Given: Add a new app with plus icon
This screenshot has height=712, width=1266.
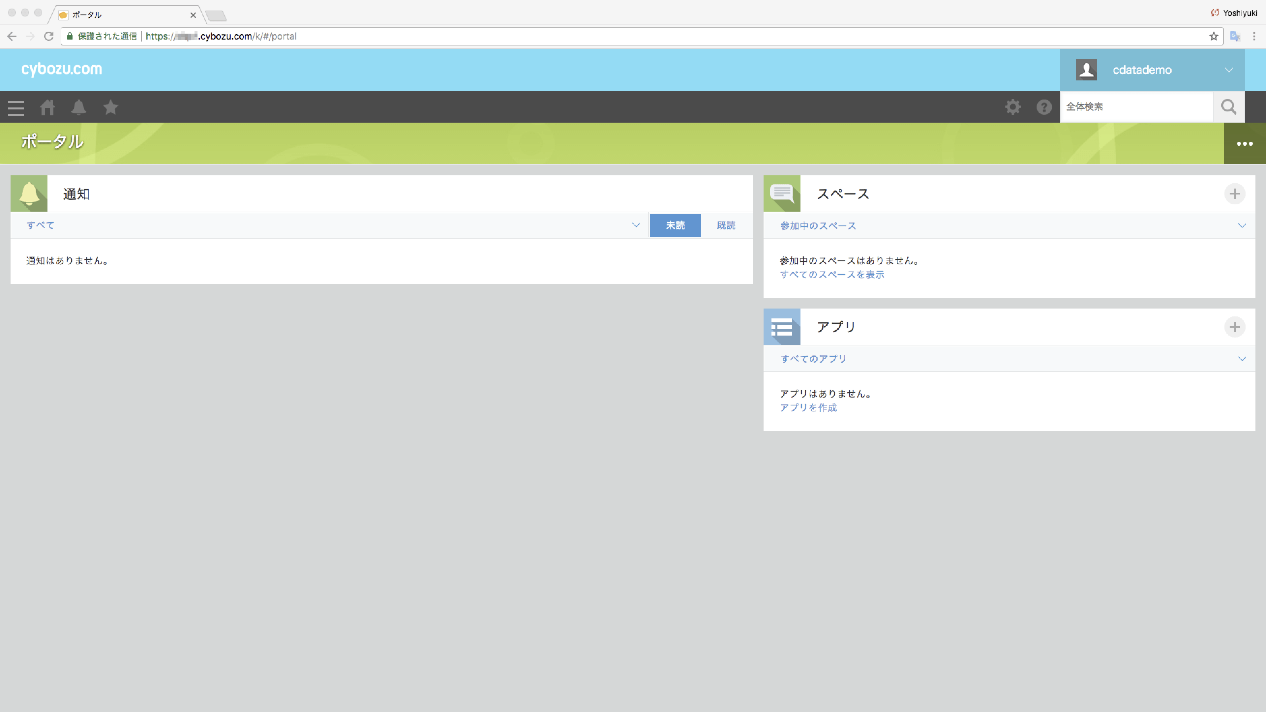Looking at the screenshot, I should click(x=1235, y=327).
